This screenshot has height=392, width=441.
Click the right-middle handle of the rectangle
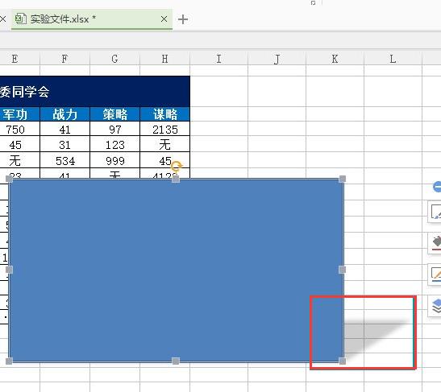[x=343, y=270]
